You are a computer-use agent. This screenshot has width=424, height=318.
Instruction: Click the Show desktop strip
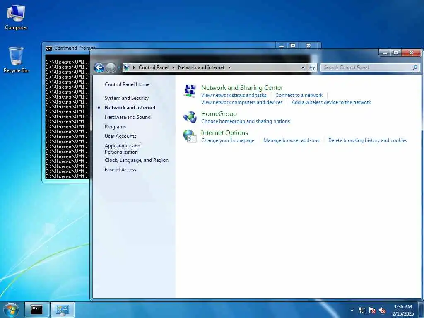click(x=422, y=310)
